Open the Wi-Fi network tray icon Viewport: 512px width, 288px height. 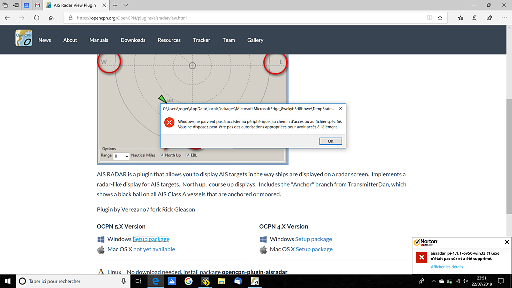458,281
